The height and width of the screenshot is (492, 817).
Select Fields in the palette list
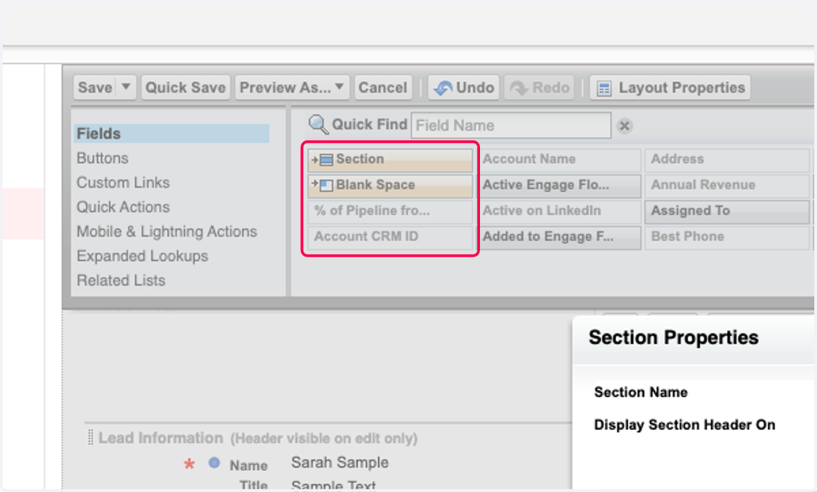pyautogui.click(x=172, y=133)
